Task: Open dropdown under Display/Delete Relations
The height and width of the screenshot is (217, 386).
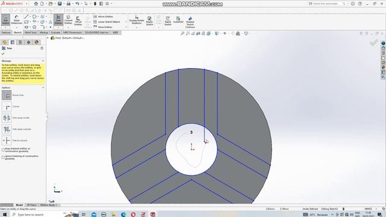Action: pos(136,28)
